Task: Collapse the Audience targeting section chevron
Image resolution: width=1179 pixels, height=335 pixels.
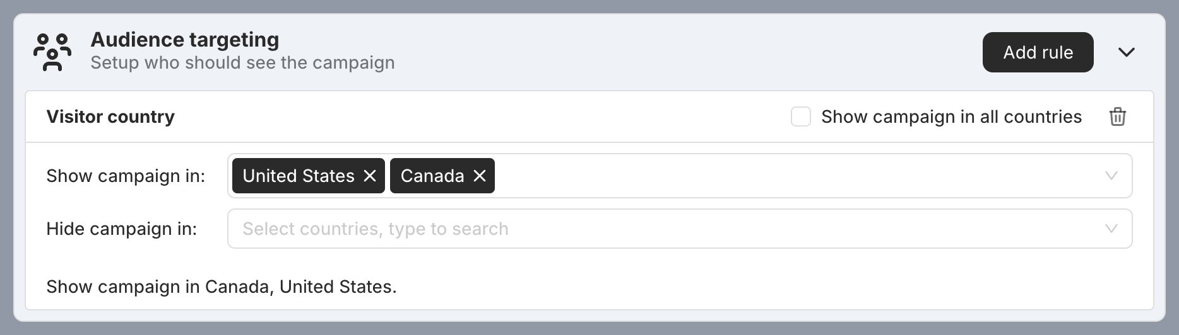Action: (x=1127, y=52)
